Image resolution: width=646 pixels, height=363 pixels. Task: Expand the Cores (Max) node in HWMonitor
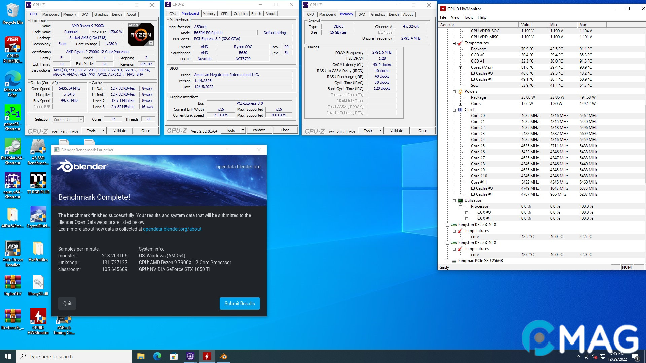[461, 67]
